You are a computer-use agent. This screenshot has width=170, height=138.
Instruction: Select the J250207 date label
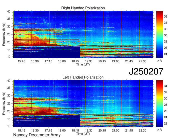(146, 71)
